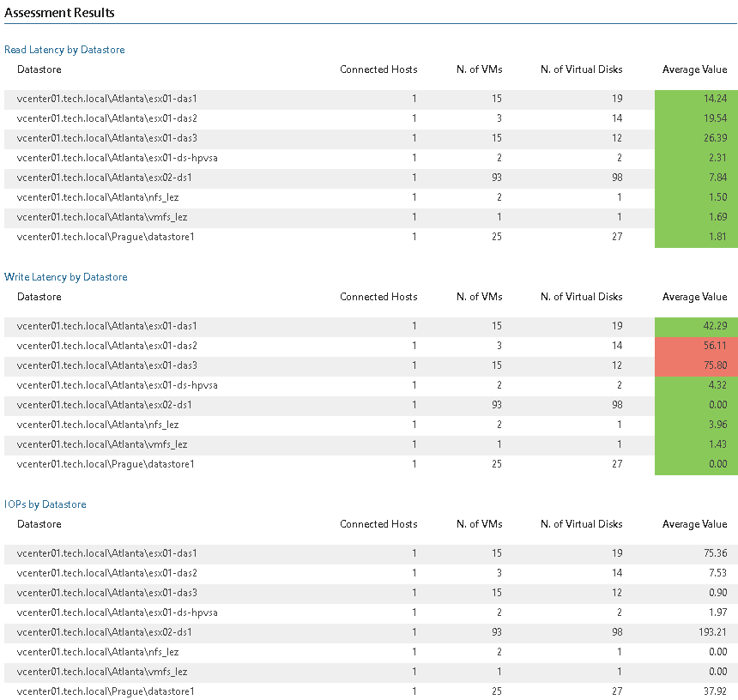Click N. of VMs header in Write Latency table
The height and width of the screenshot is (700, 738).
[479, 297]
